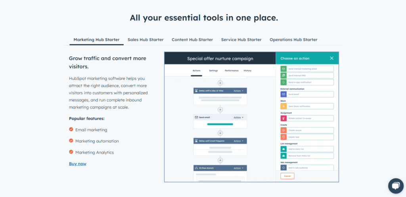Switch to the Sales Hub Starter tab

pyautogui.click(x=146, y=40)
